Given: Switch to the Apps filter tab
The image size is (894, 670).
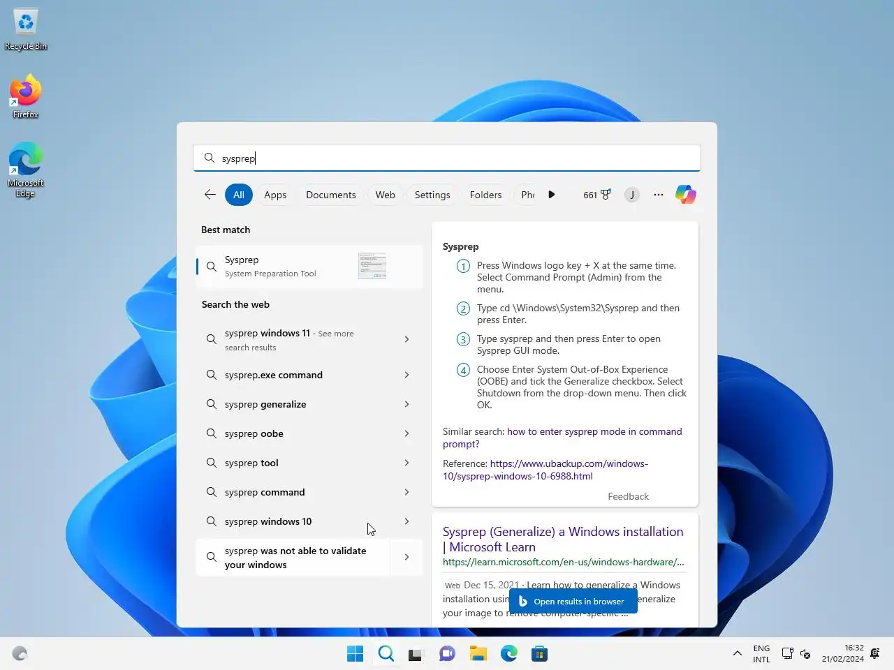Looking at the screenshot, I should click(275, 195).
